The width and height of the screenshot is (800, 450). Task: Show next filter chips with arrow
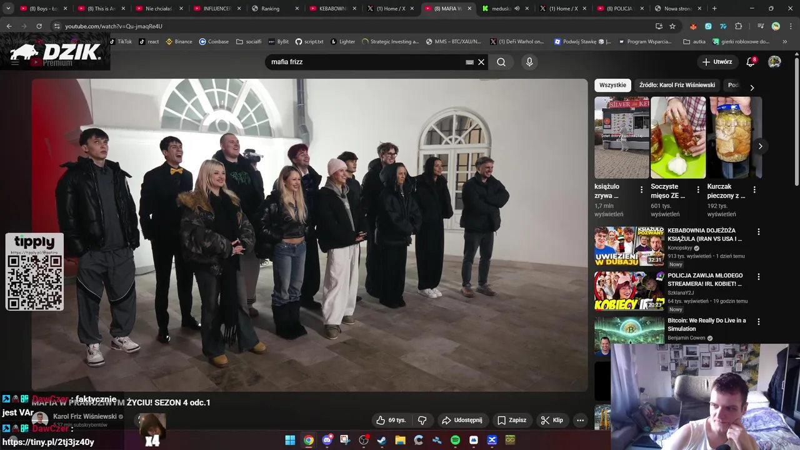coord(752,87)
